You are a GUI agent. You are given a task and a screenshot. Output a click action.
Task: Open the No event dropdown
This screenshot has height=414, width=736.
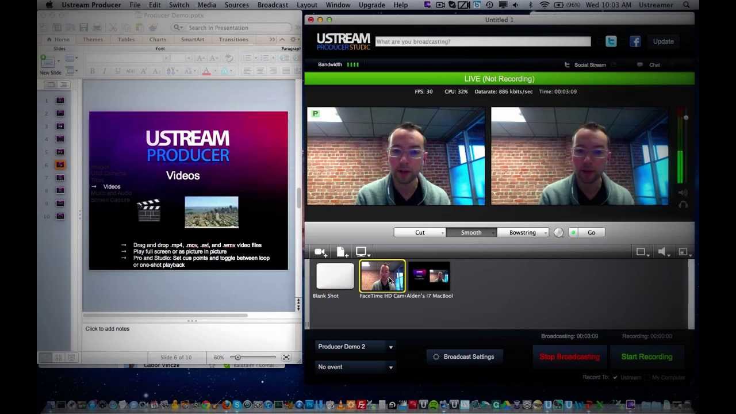tap(355, 367)
